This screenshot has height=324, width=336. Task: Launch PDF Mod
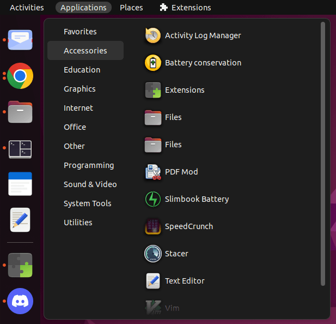point(172,172)
